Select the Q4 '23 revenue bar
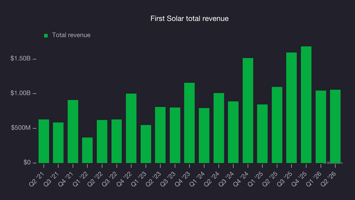This screenshot has height=200, width=355. [x=189, y=123]
